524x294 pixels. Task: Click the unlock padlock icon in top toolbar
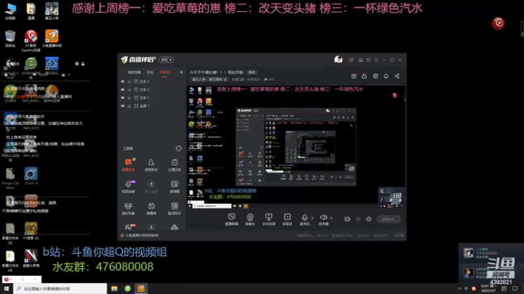[364, 76]
